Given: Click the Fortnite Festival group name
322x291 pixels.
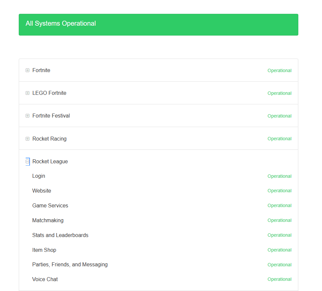Looking at the screenshot, I should (51, 116).
